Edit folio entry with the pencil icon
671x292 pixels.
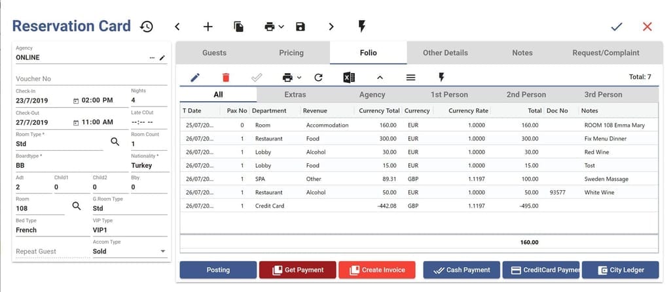tap(195, 77)
